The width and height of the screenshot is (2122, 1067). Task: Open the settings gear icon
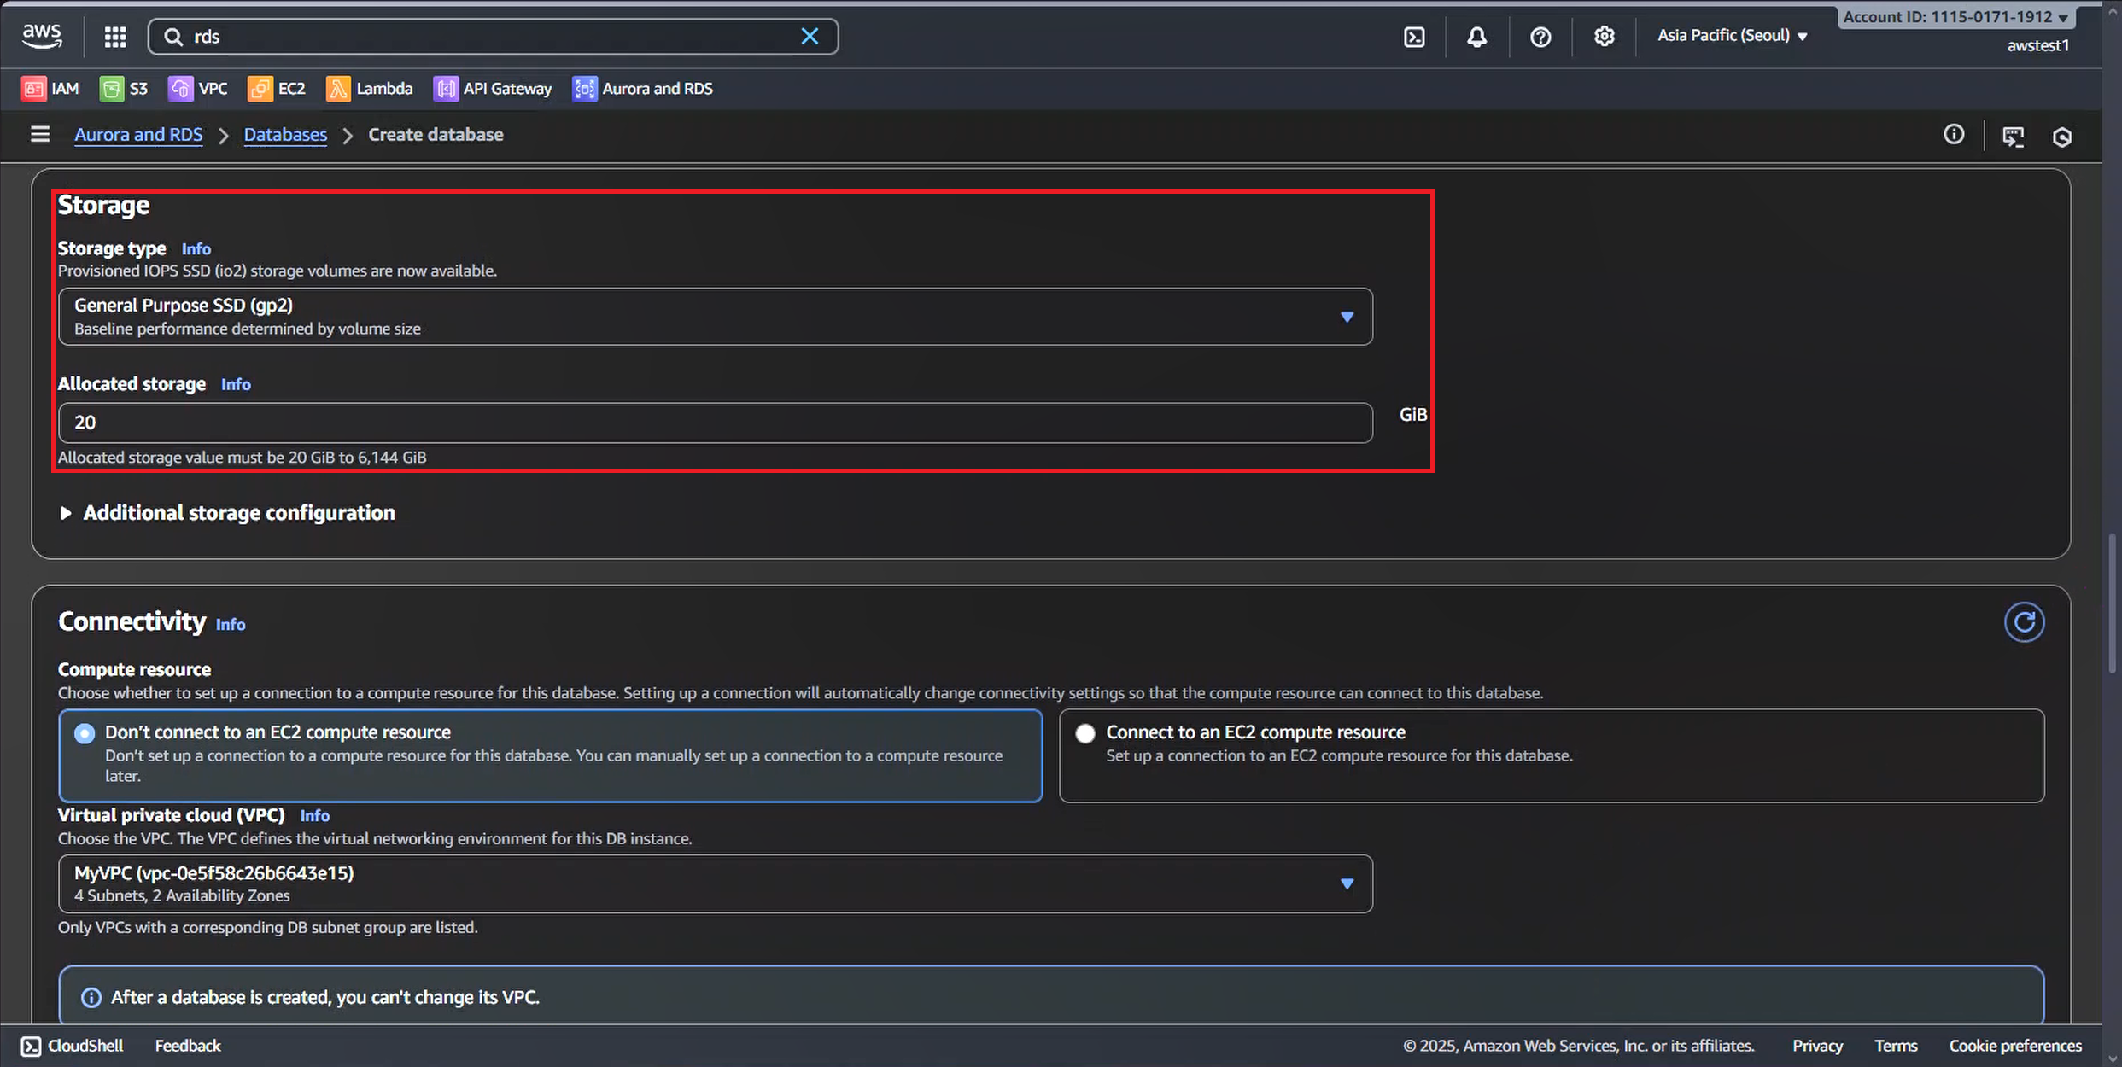1604,37
